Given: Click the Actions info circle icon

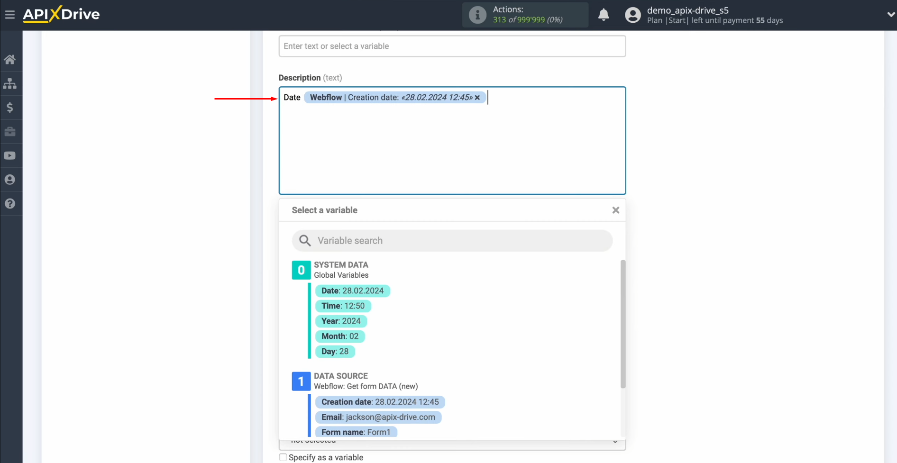Looking at the screenshot, I should [x=476, y=15].
